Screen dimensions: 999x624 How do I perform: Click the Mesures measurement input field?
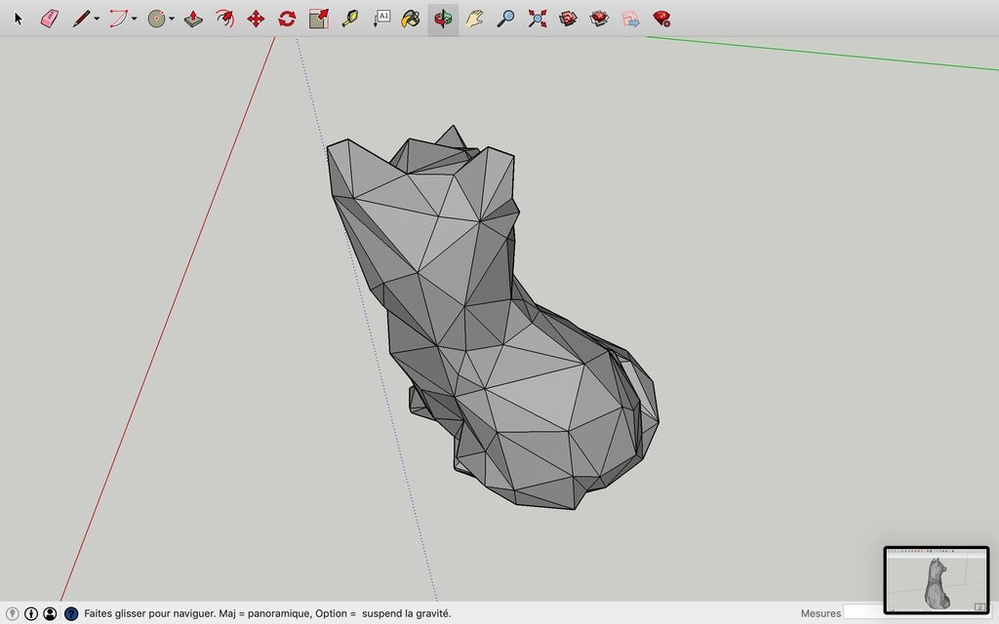pos(868,613)
